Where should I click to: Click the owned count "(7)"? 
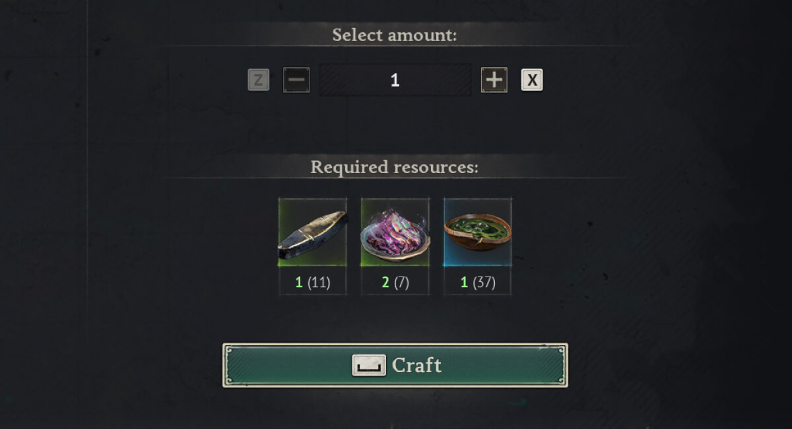pos(401,283)
